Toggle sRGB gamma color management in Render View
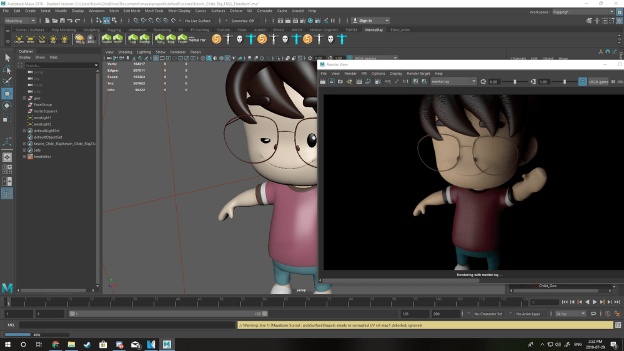Screen dimensions: 624x351 (582, 82)
